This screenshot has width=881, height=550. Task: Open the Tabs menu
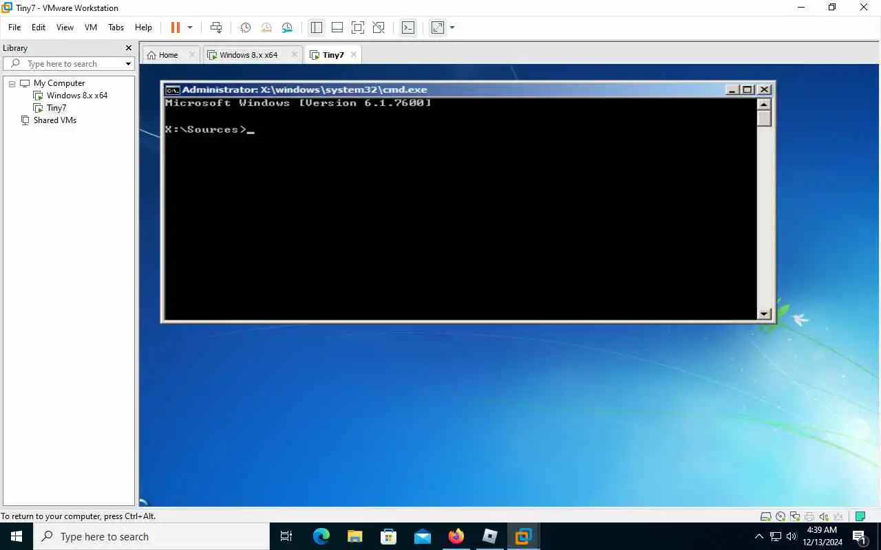[116, 27]
